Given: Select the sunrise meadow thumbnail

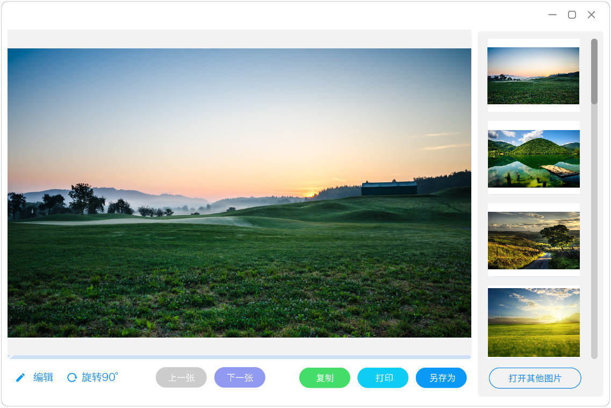Looking at the screenshot, I should tap(534, 76).
